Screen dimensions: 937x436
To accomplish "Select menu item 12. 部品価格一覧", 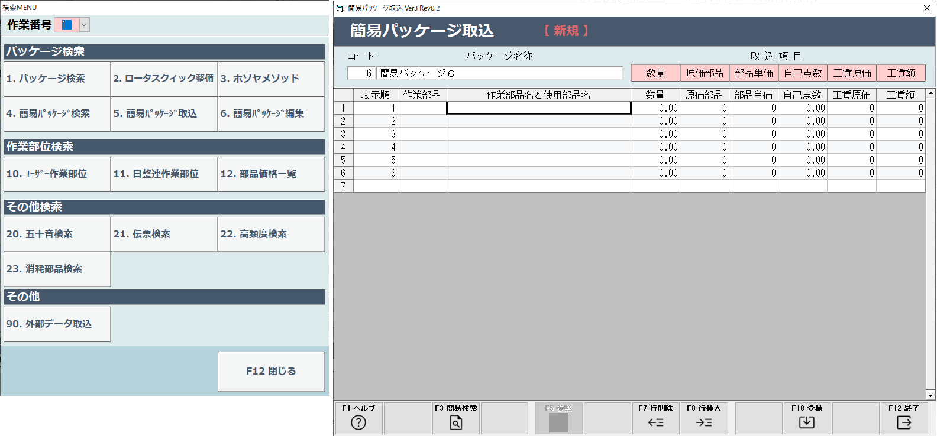I will click(x=272, y=174).
